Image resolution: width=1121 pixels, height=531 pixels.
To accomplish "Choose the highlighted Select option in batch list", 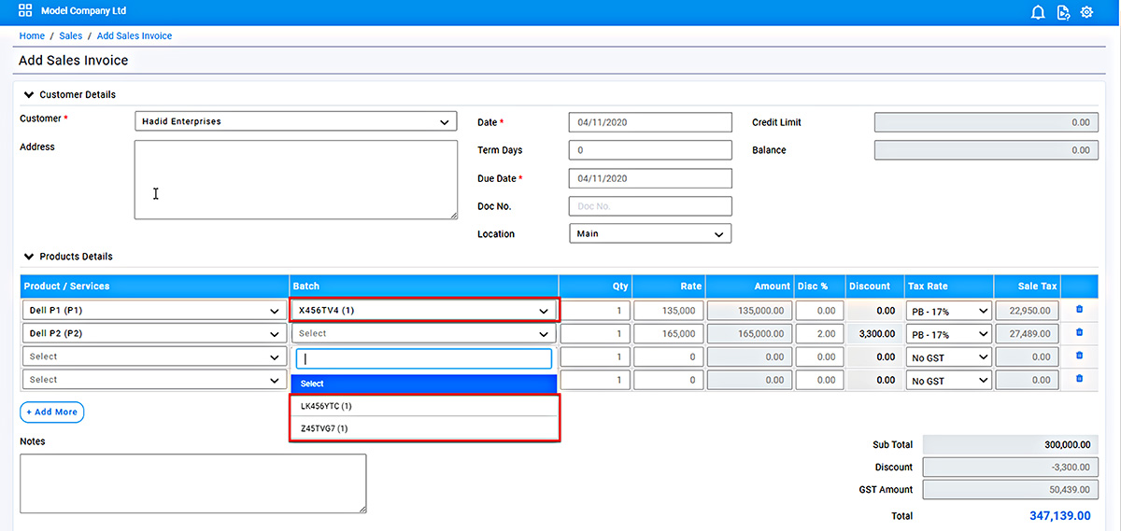I will [x=424, y=384].
